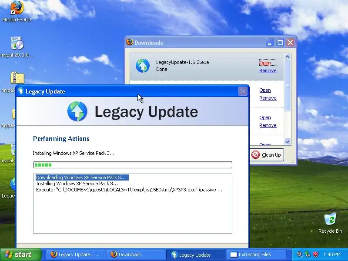348x261 pixels.
Task: Switch to the Extracting Files taskbar button
Action: pos(256,254)
